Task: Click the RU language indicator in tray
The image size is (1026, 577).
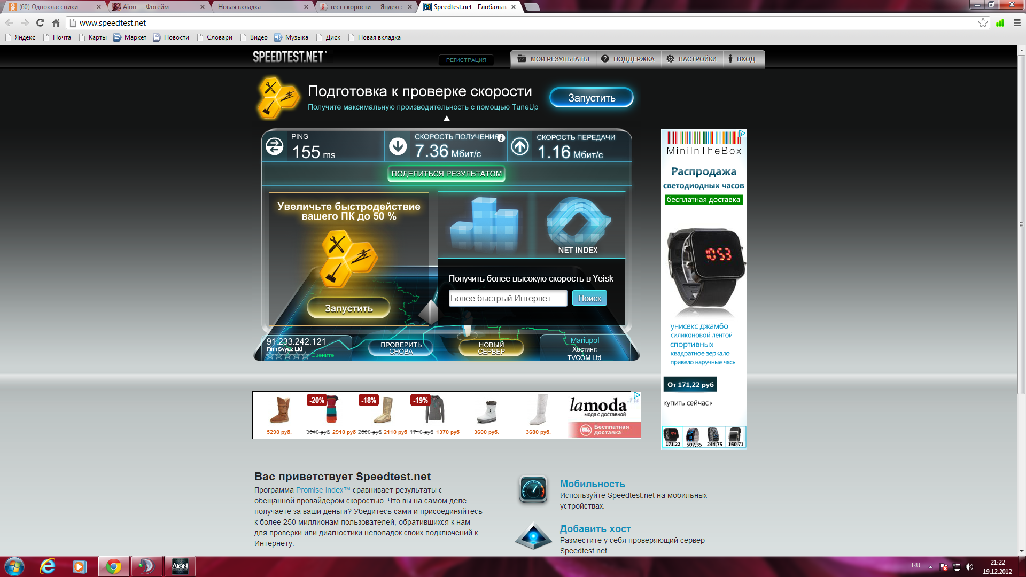Action: click(916, 565)
